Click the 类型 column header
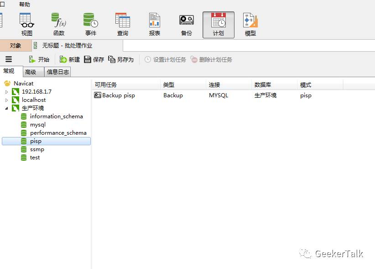The height and width of the screenshot is (269, 375). [x=183, y=85]
